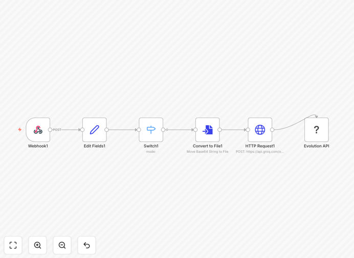Click the "POST" connection label
Screen dimensions: 354x258
57,130
